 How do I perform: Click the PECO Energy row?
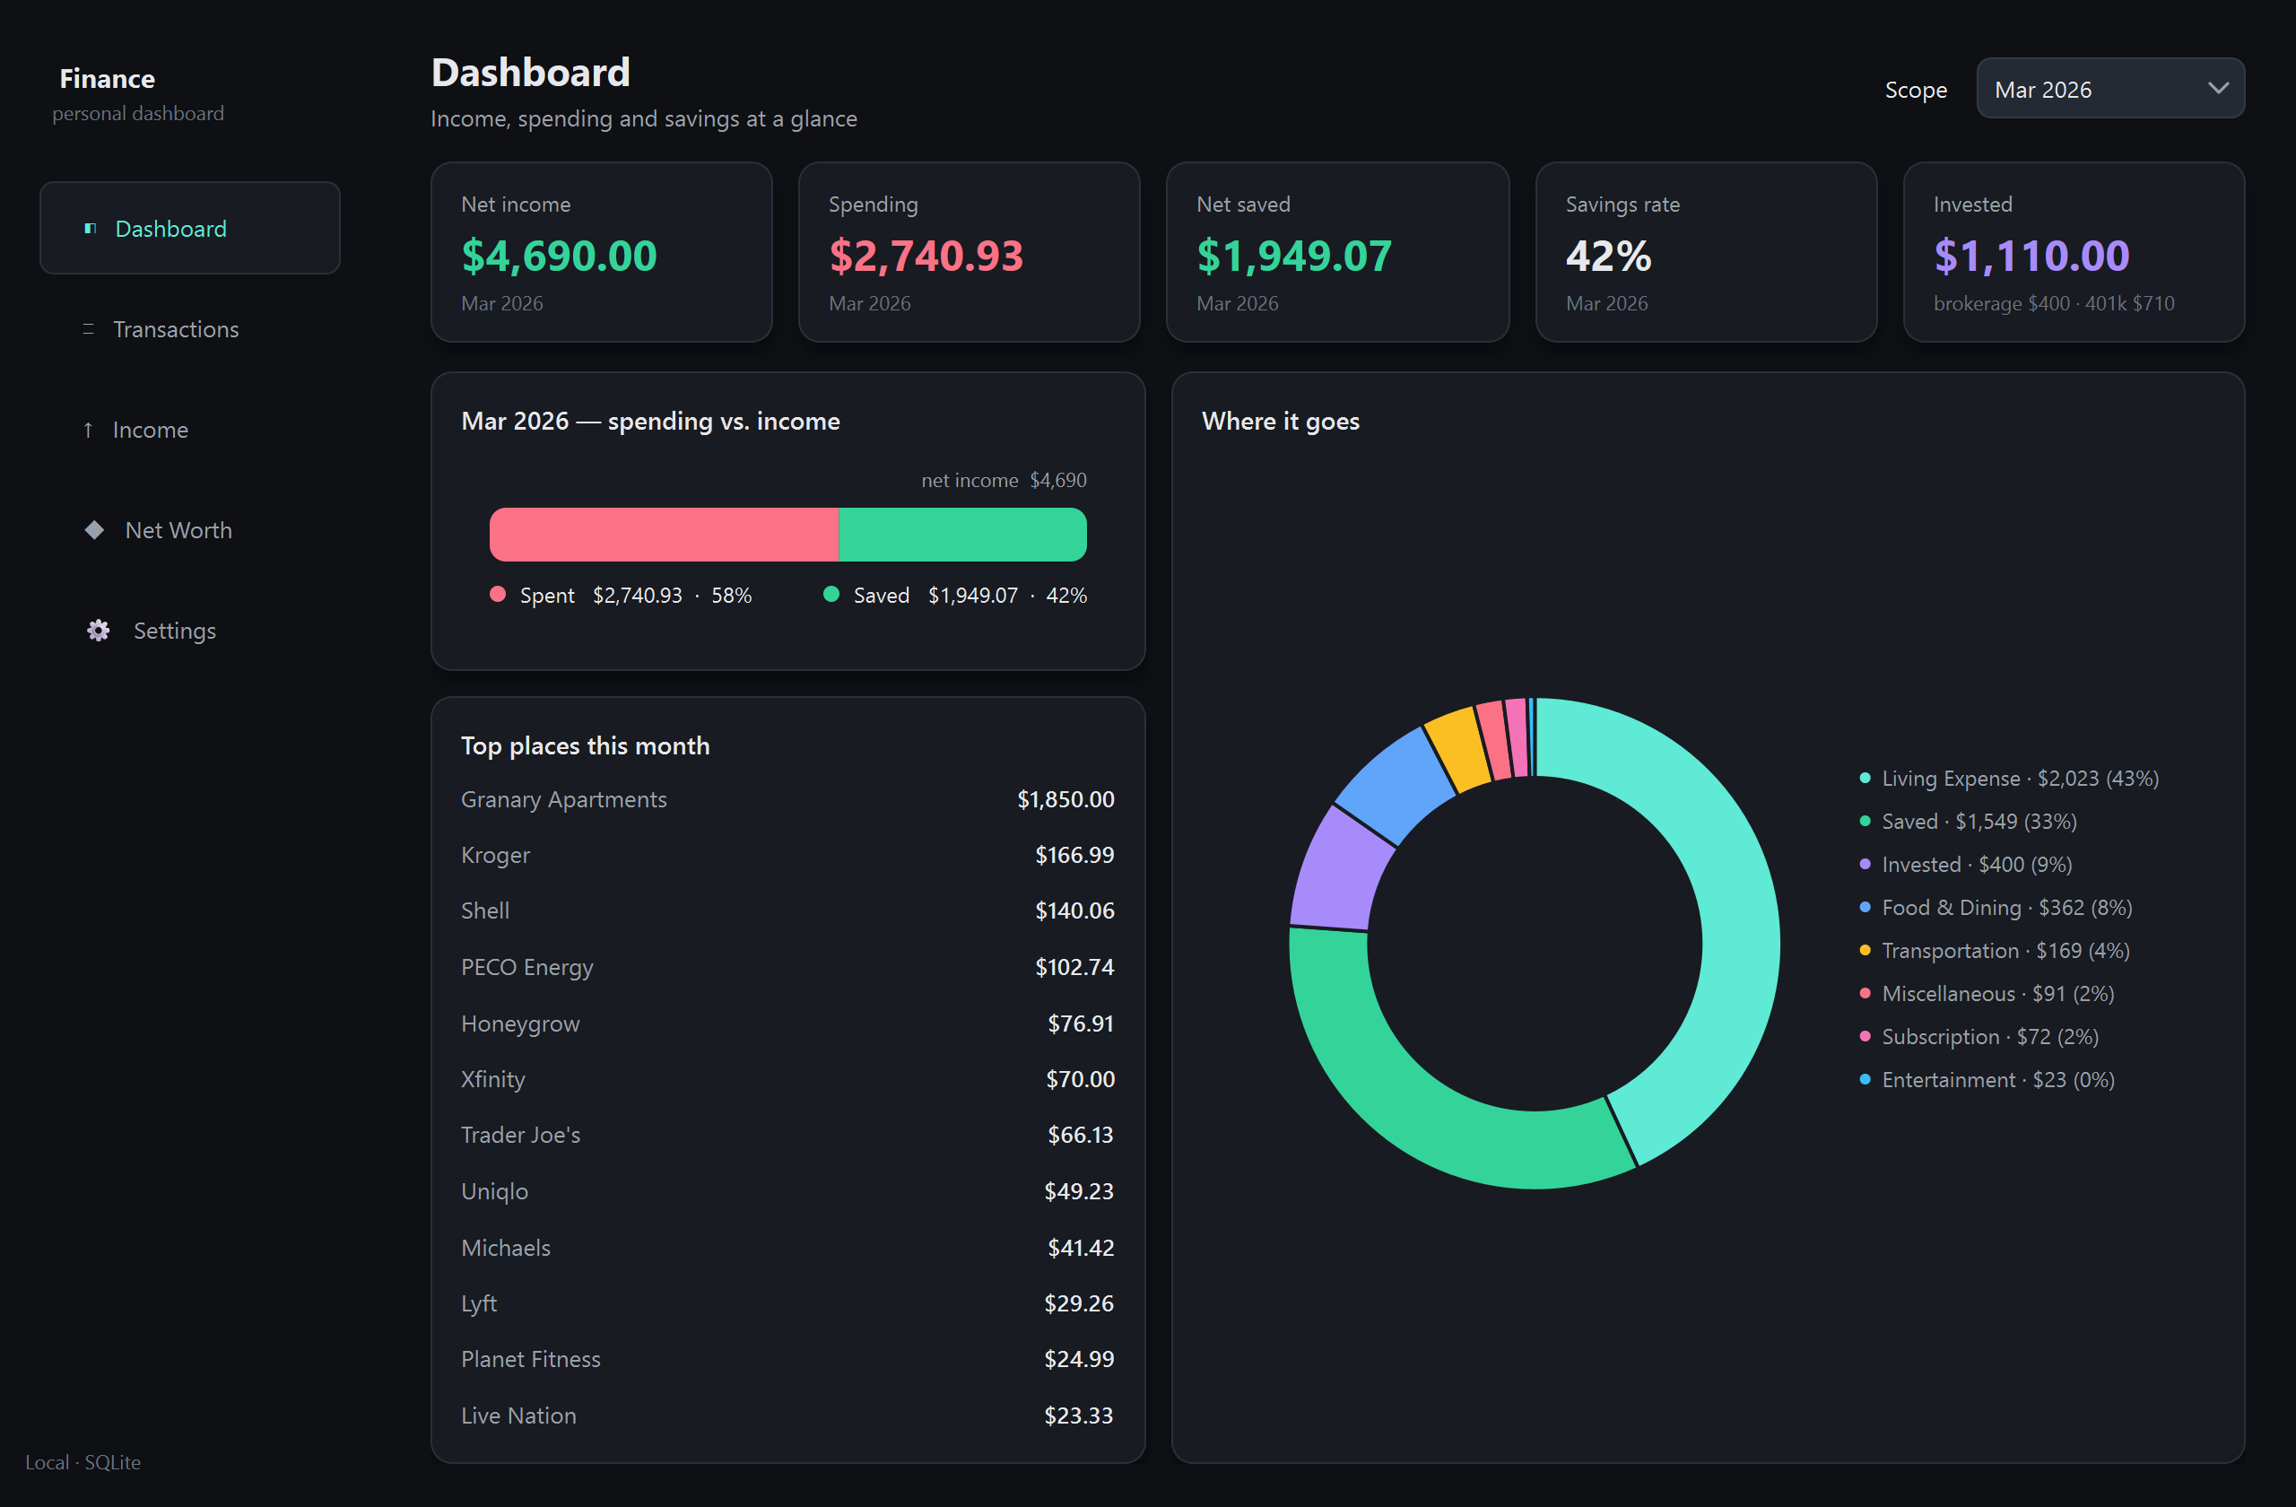[x=787, y=967]
